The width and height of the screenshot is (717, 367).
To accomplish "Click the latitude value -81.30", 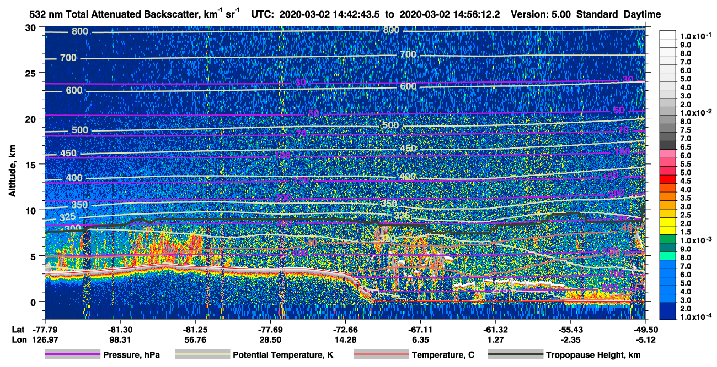I will click(x=120, y=330).
